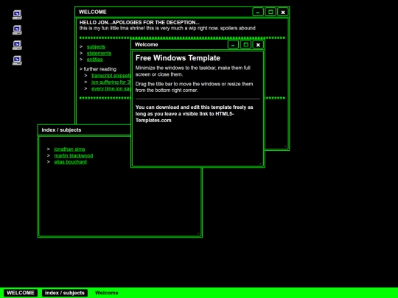The image size is (398, 298).
Task: Minimize the uppercase WELCOME window
Action: coord(258,12)
